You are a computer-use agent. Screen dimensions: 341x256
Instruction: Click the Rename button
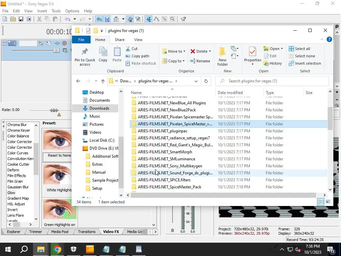point(200,61)
